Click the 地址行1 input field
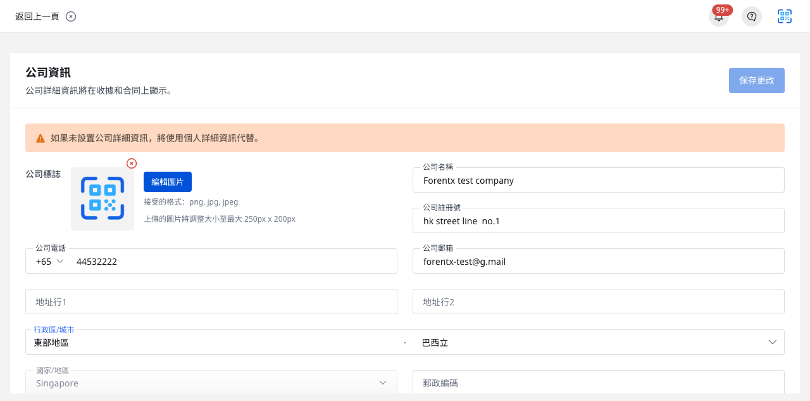This screenshot has width=810, height=401. [x=211, y=302]
